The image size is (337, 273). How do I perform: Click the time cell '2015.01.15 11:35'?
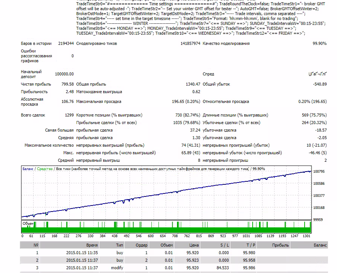(x=82, y=253)
